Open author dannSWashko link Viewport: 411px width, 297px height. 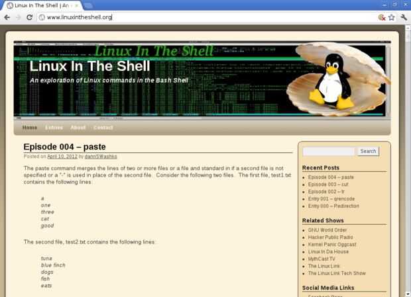point(101,156)
